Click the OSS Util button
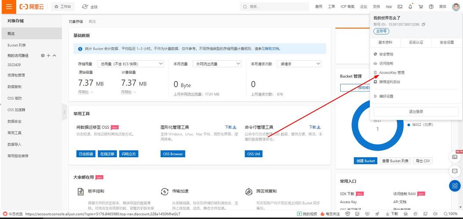Screen dimensions: 463x219 [x=253, y=154]
